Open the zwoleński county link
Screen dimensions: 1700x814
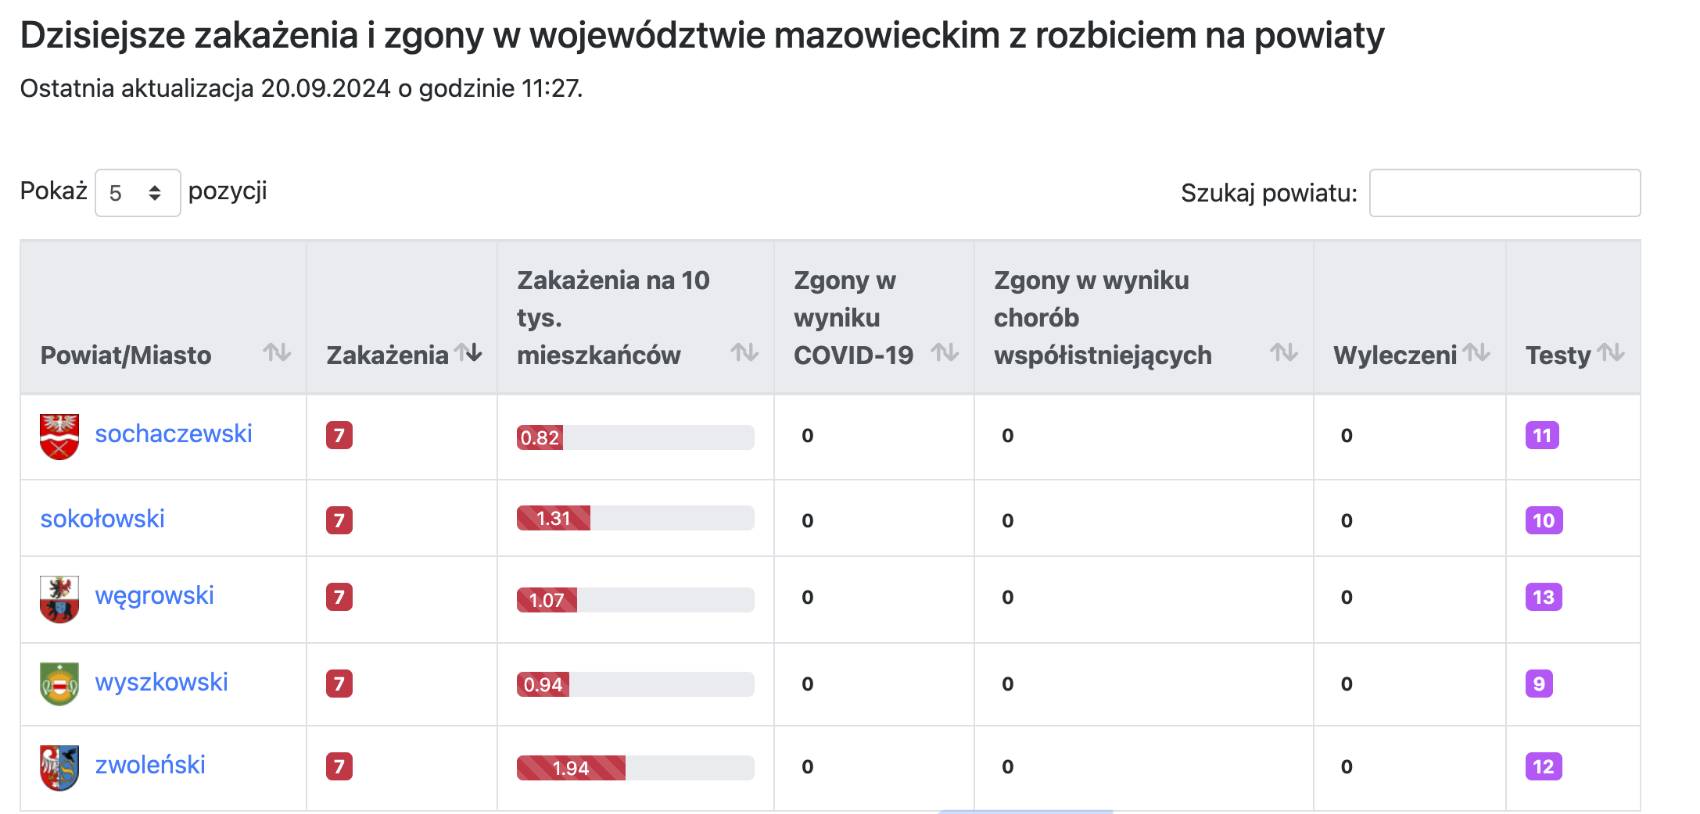(150, 765)
